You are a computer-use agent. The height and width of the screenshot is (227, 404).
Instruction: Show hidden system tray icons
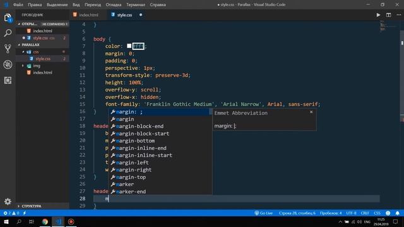coord(340,222)
